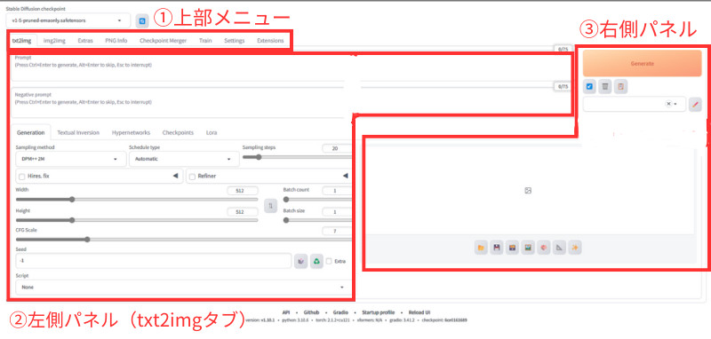Open the Sampling method dropdown
Image resolution: width=711 pixels, height=339 pixels.
[x=71, y=160]
